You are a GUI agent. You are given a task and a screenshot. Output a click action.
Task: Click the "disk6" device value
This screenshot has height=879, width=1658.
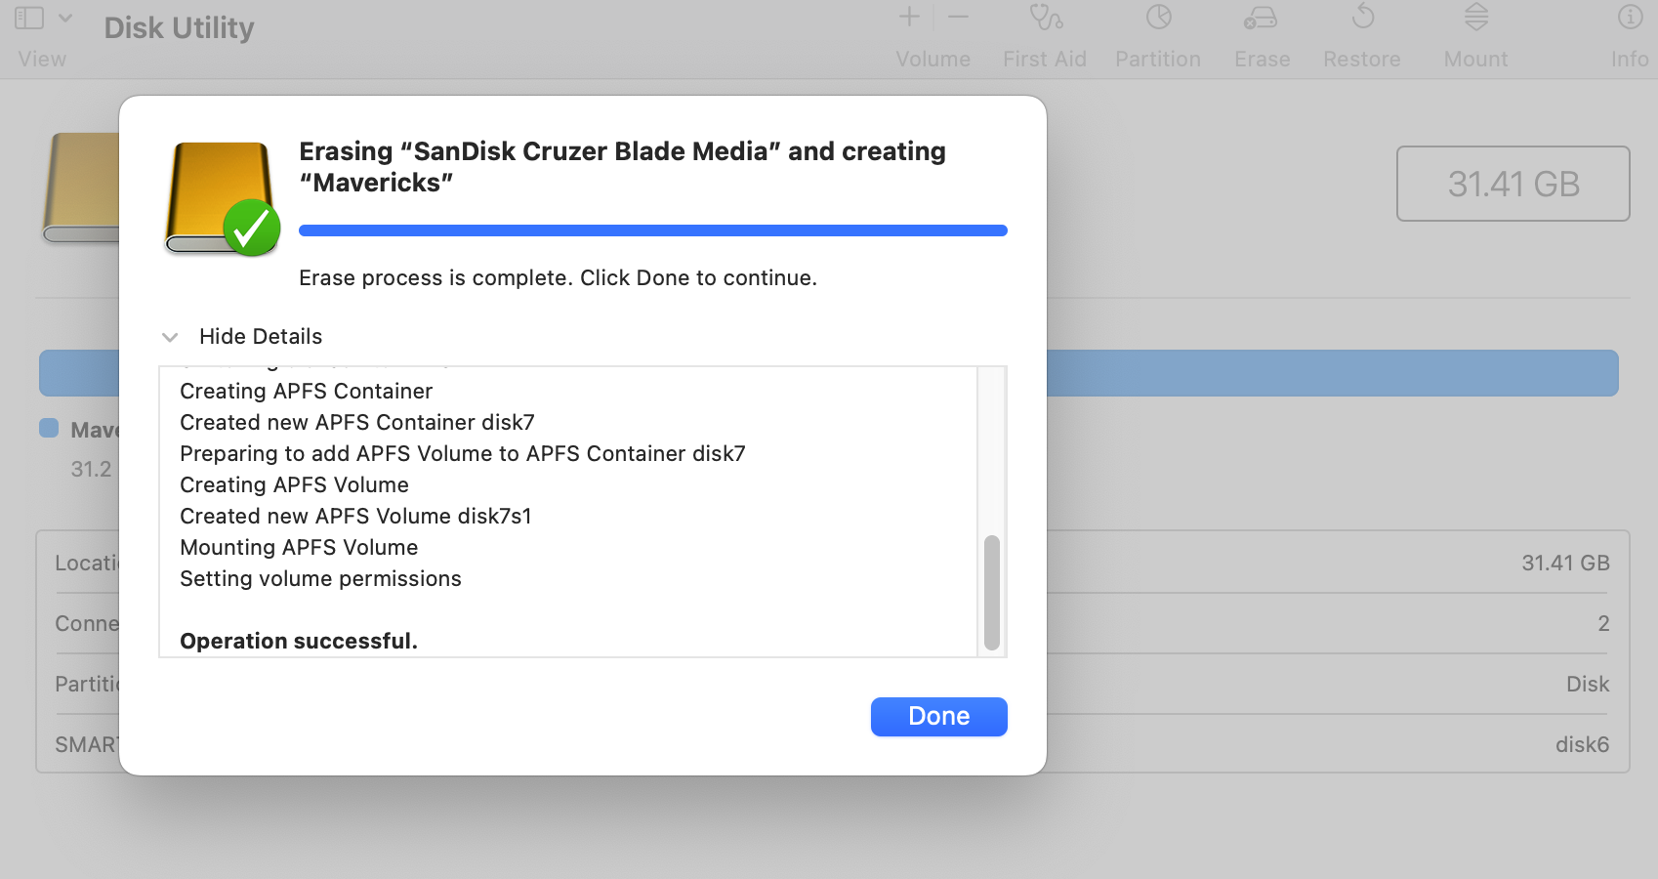tap(1582, 744)
